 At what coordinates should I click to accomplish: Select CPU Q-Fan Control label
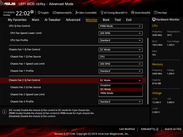19,26
